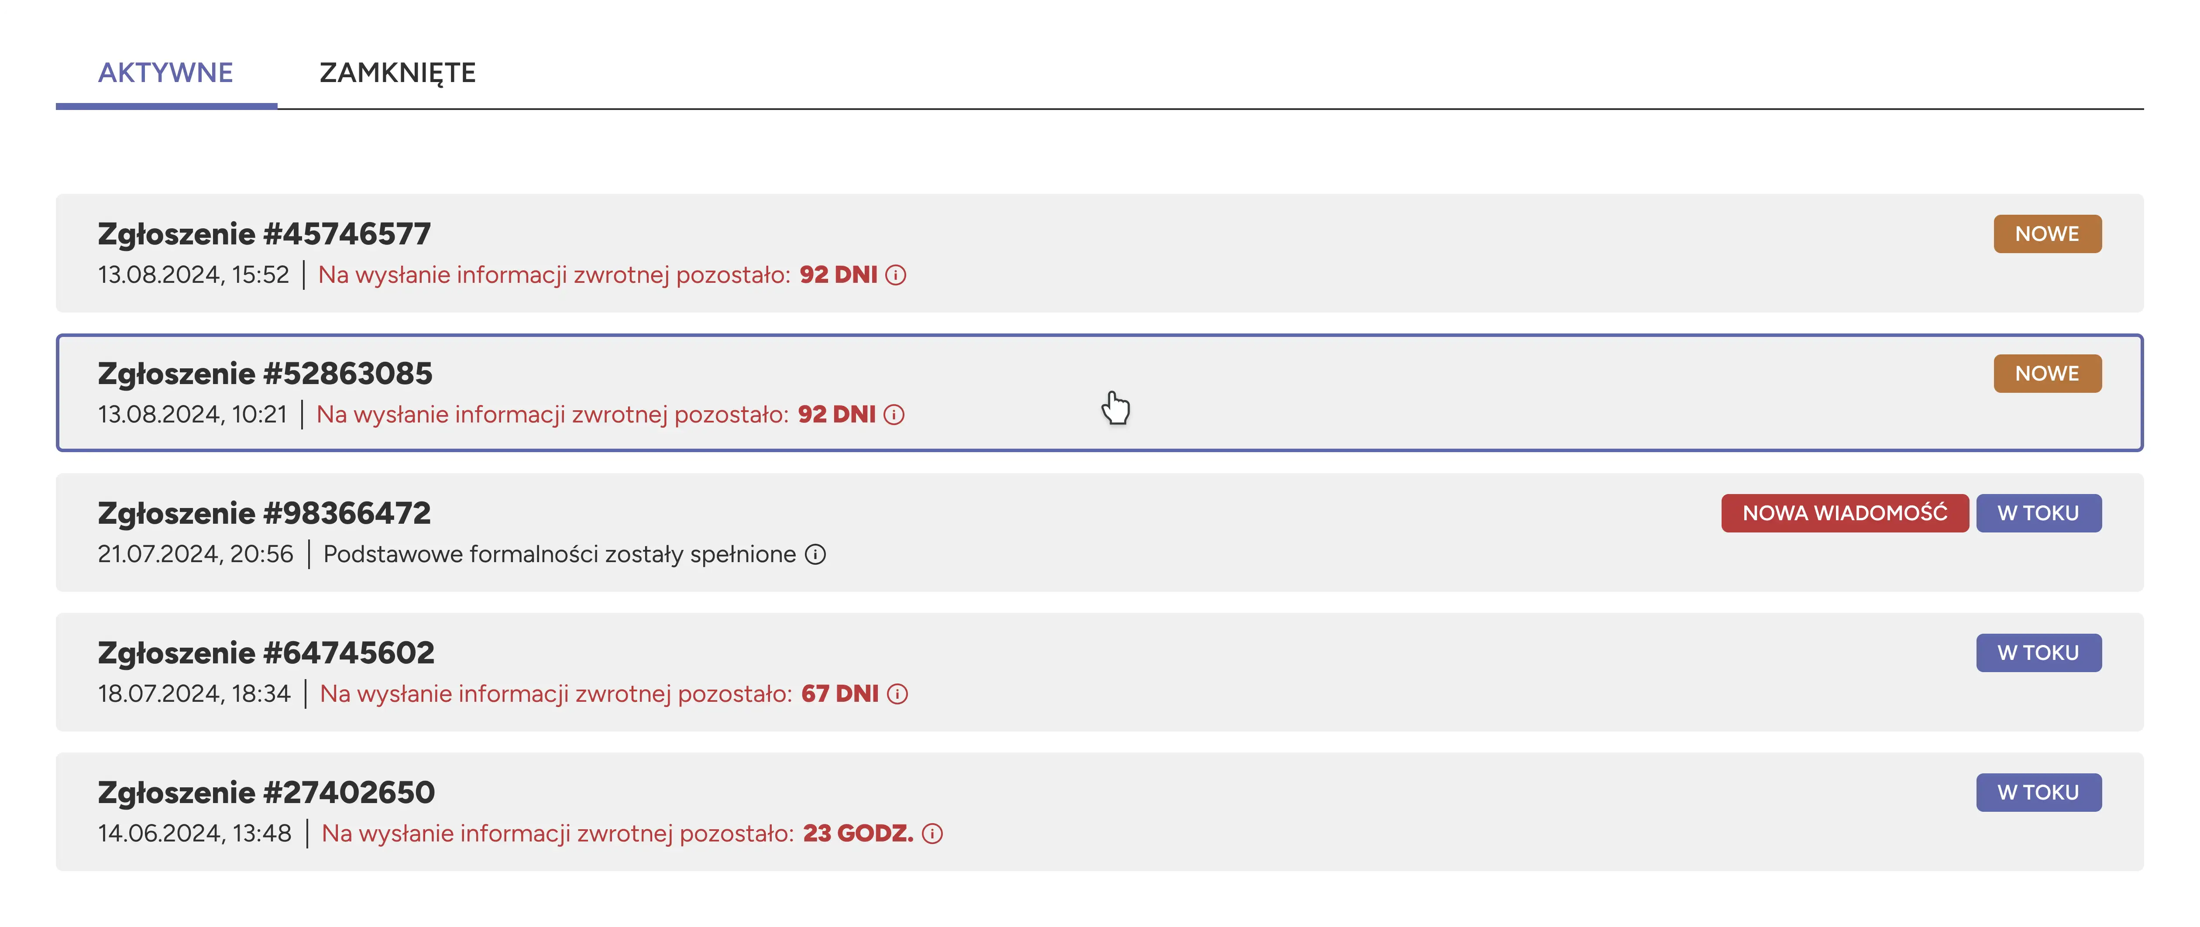The height and width of the screenshot is (927, 2200).
Task: Click info icon beside formalności zostały spełnione
Action: [815, 555]
